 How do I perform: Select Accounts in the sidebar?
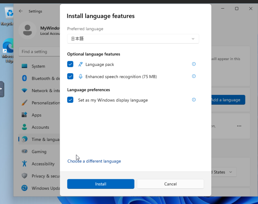click(x=40, y=127)
